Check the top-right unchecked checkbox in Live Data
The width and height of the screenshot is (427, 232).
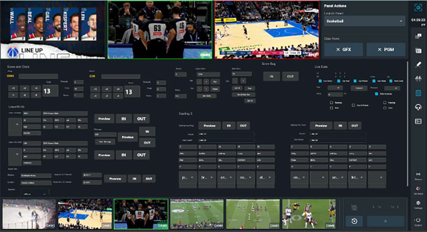pyautogui.click(x=384, y=103)
